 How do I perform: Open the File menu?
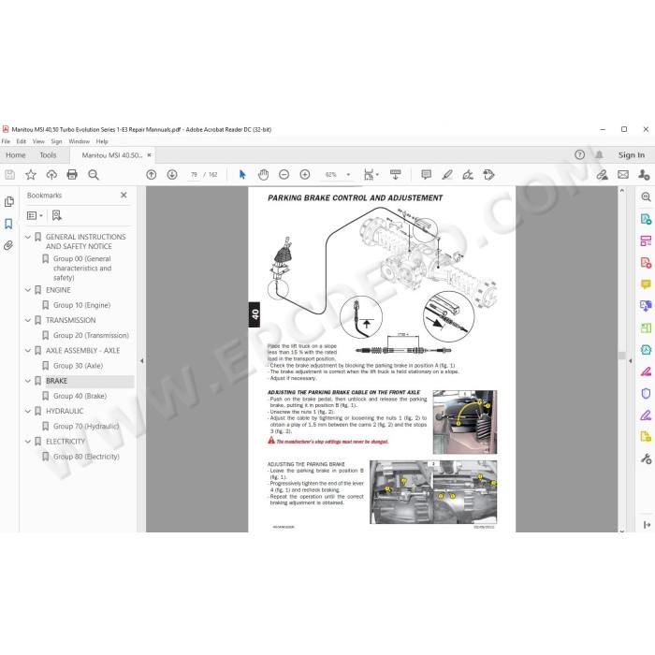6,141
